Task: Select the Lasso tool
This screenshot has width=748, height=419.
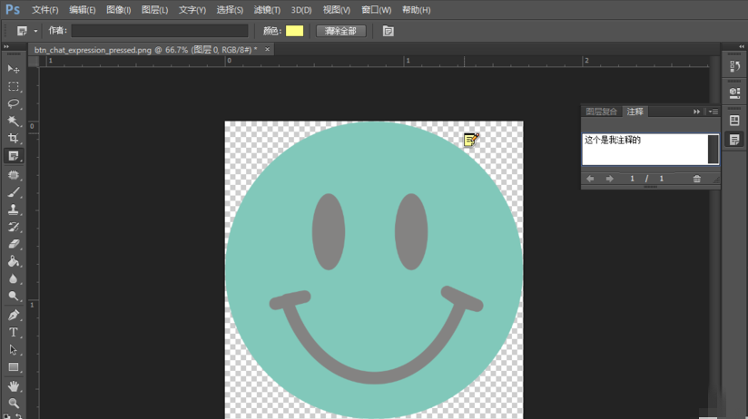Action: (x=14, y=103)
